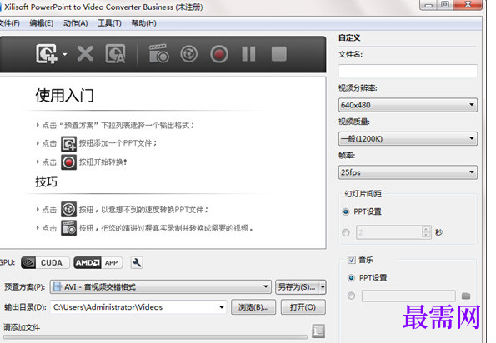
Task: Click the delete X toolbar icon
Action: click(x=85, y=53)
